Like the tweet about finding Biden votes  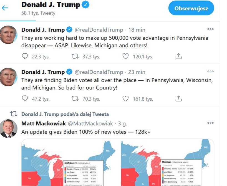pos(125,98)
